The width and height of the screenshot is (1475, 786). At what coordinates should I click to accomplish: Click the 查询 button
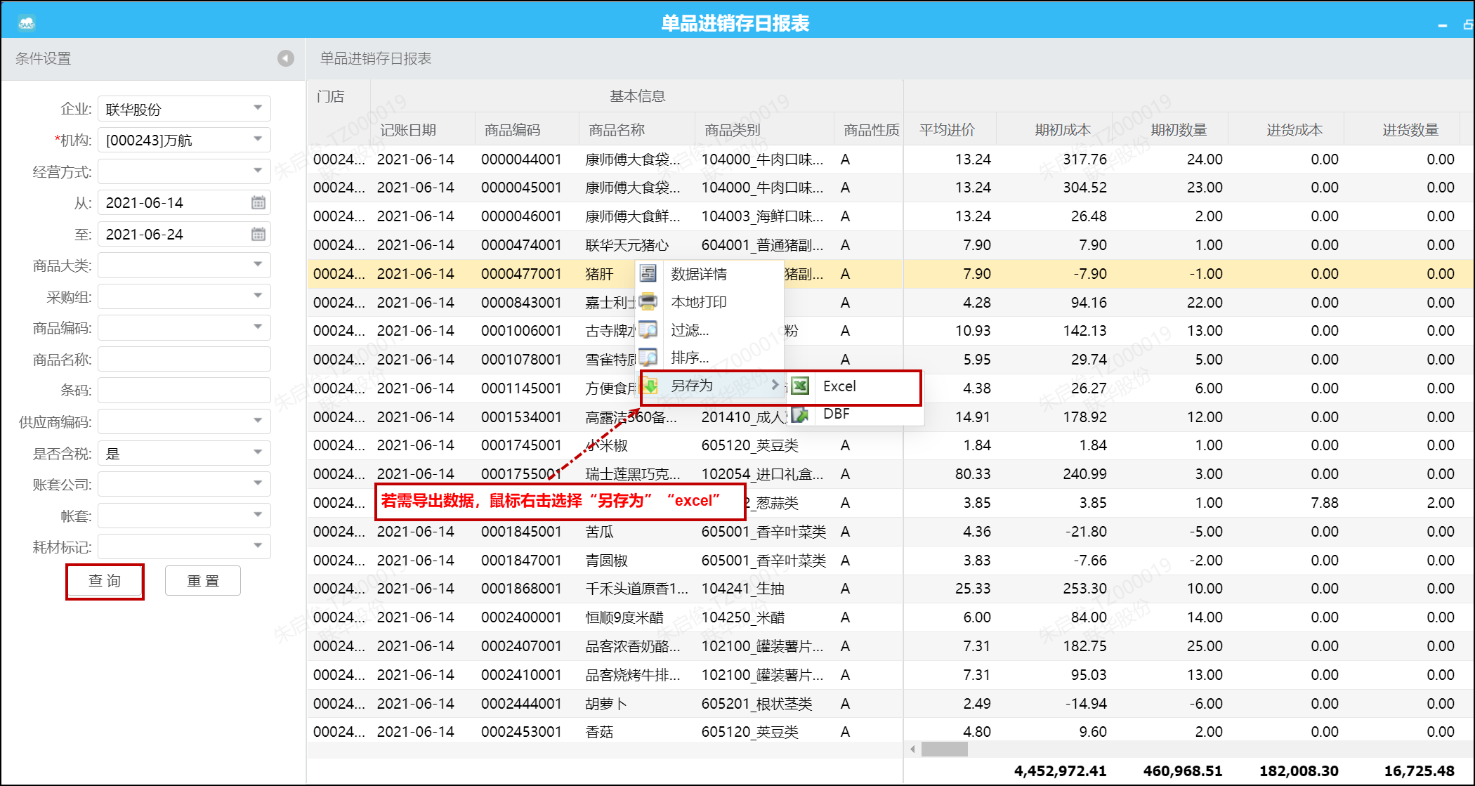pyautogui.click(x=105, y=581)
